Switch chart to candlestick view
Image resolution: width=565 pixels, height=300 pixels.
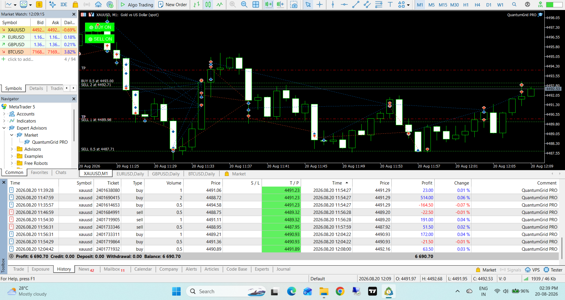208,4
